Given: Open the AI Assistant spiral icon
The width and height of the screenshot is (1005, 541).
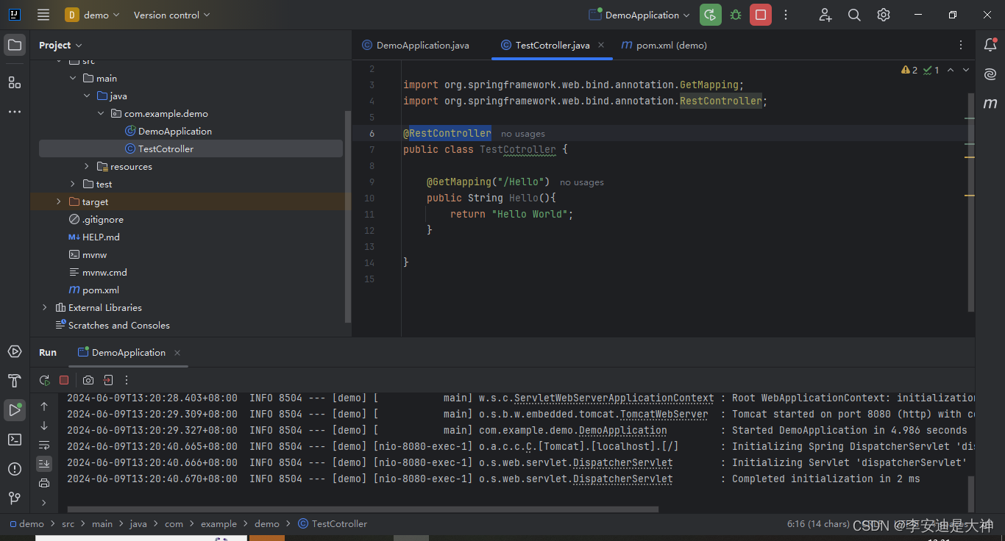Looking at the screenshot, I should (990, 74).
